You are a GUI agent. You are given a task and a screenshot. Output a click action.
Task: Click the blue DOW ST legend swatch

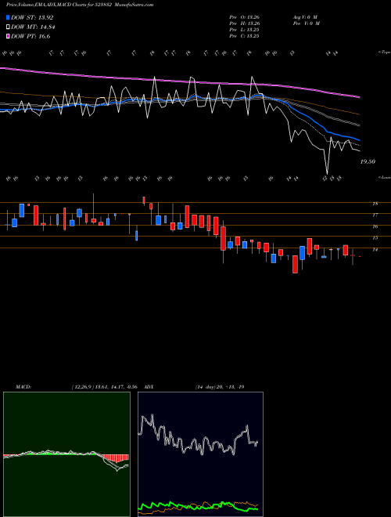tap(8, 17)
